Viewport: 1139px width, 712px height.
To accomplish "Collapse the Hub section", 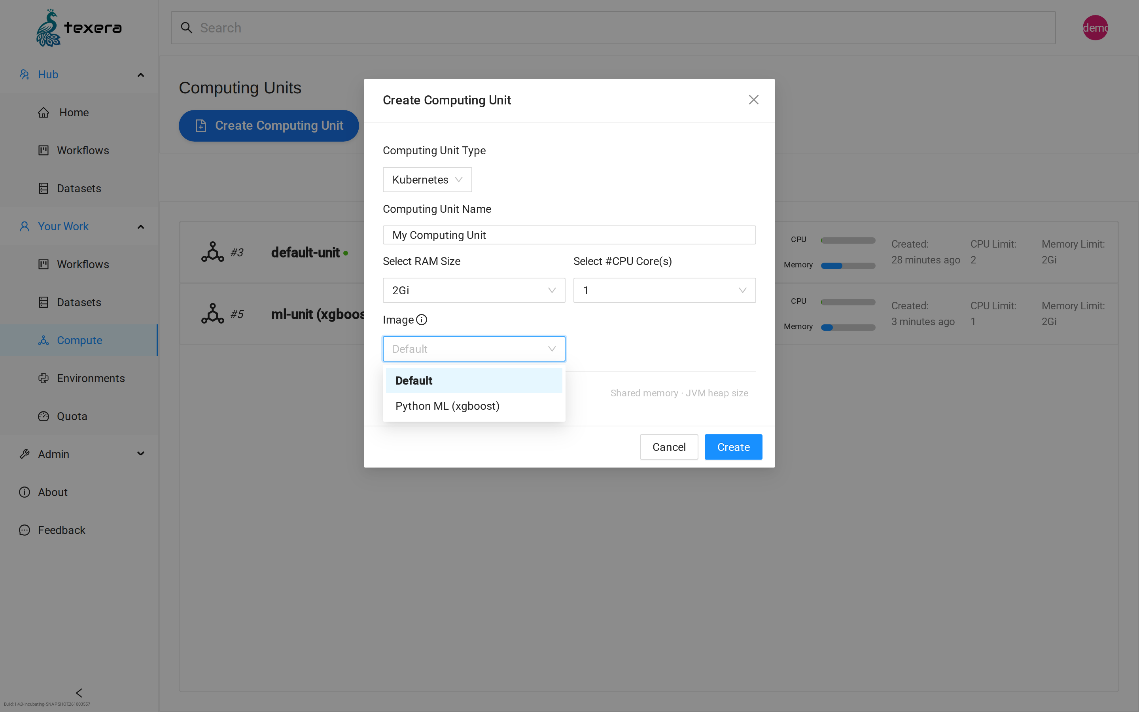I will 140,75.
